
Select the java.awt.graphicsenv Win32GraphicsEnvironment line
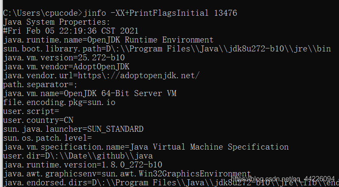[x=127, y=173]
